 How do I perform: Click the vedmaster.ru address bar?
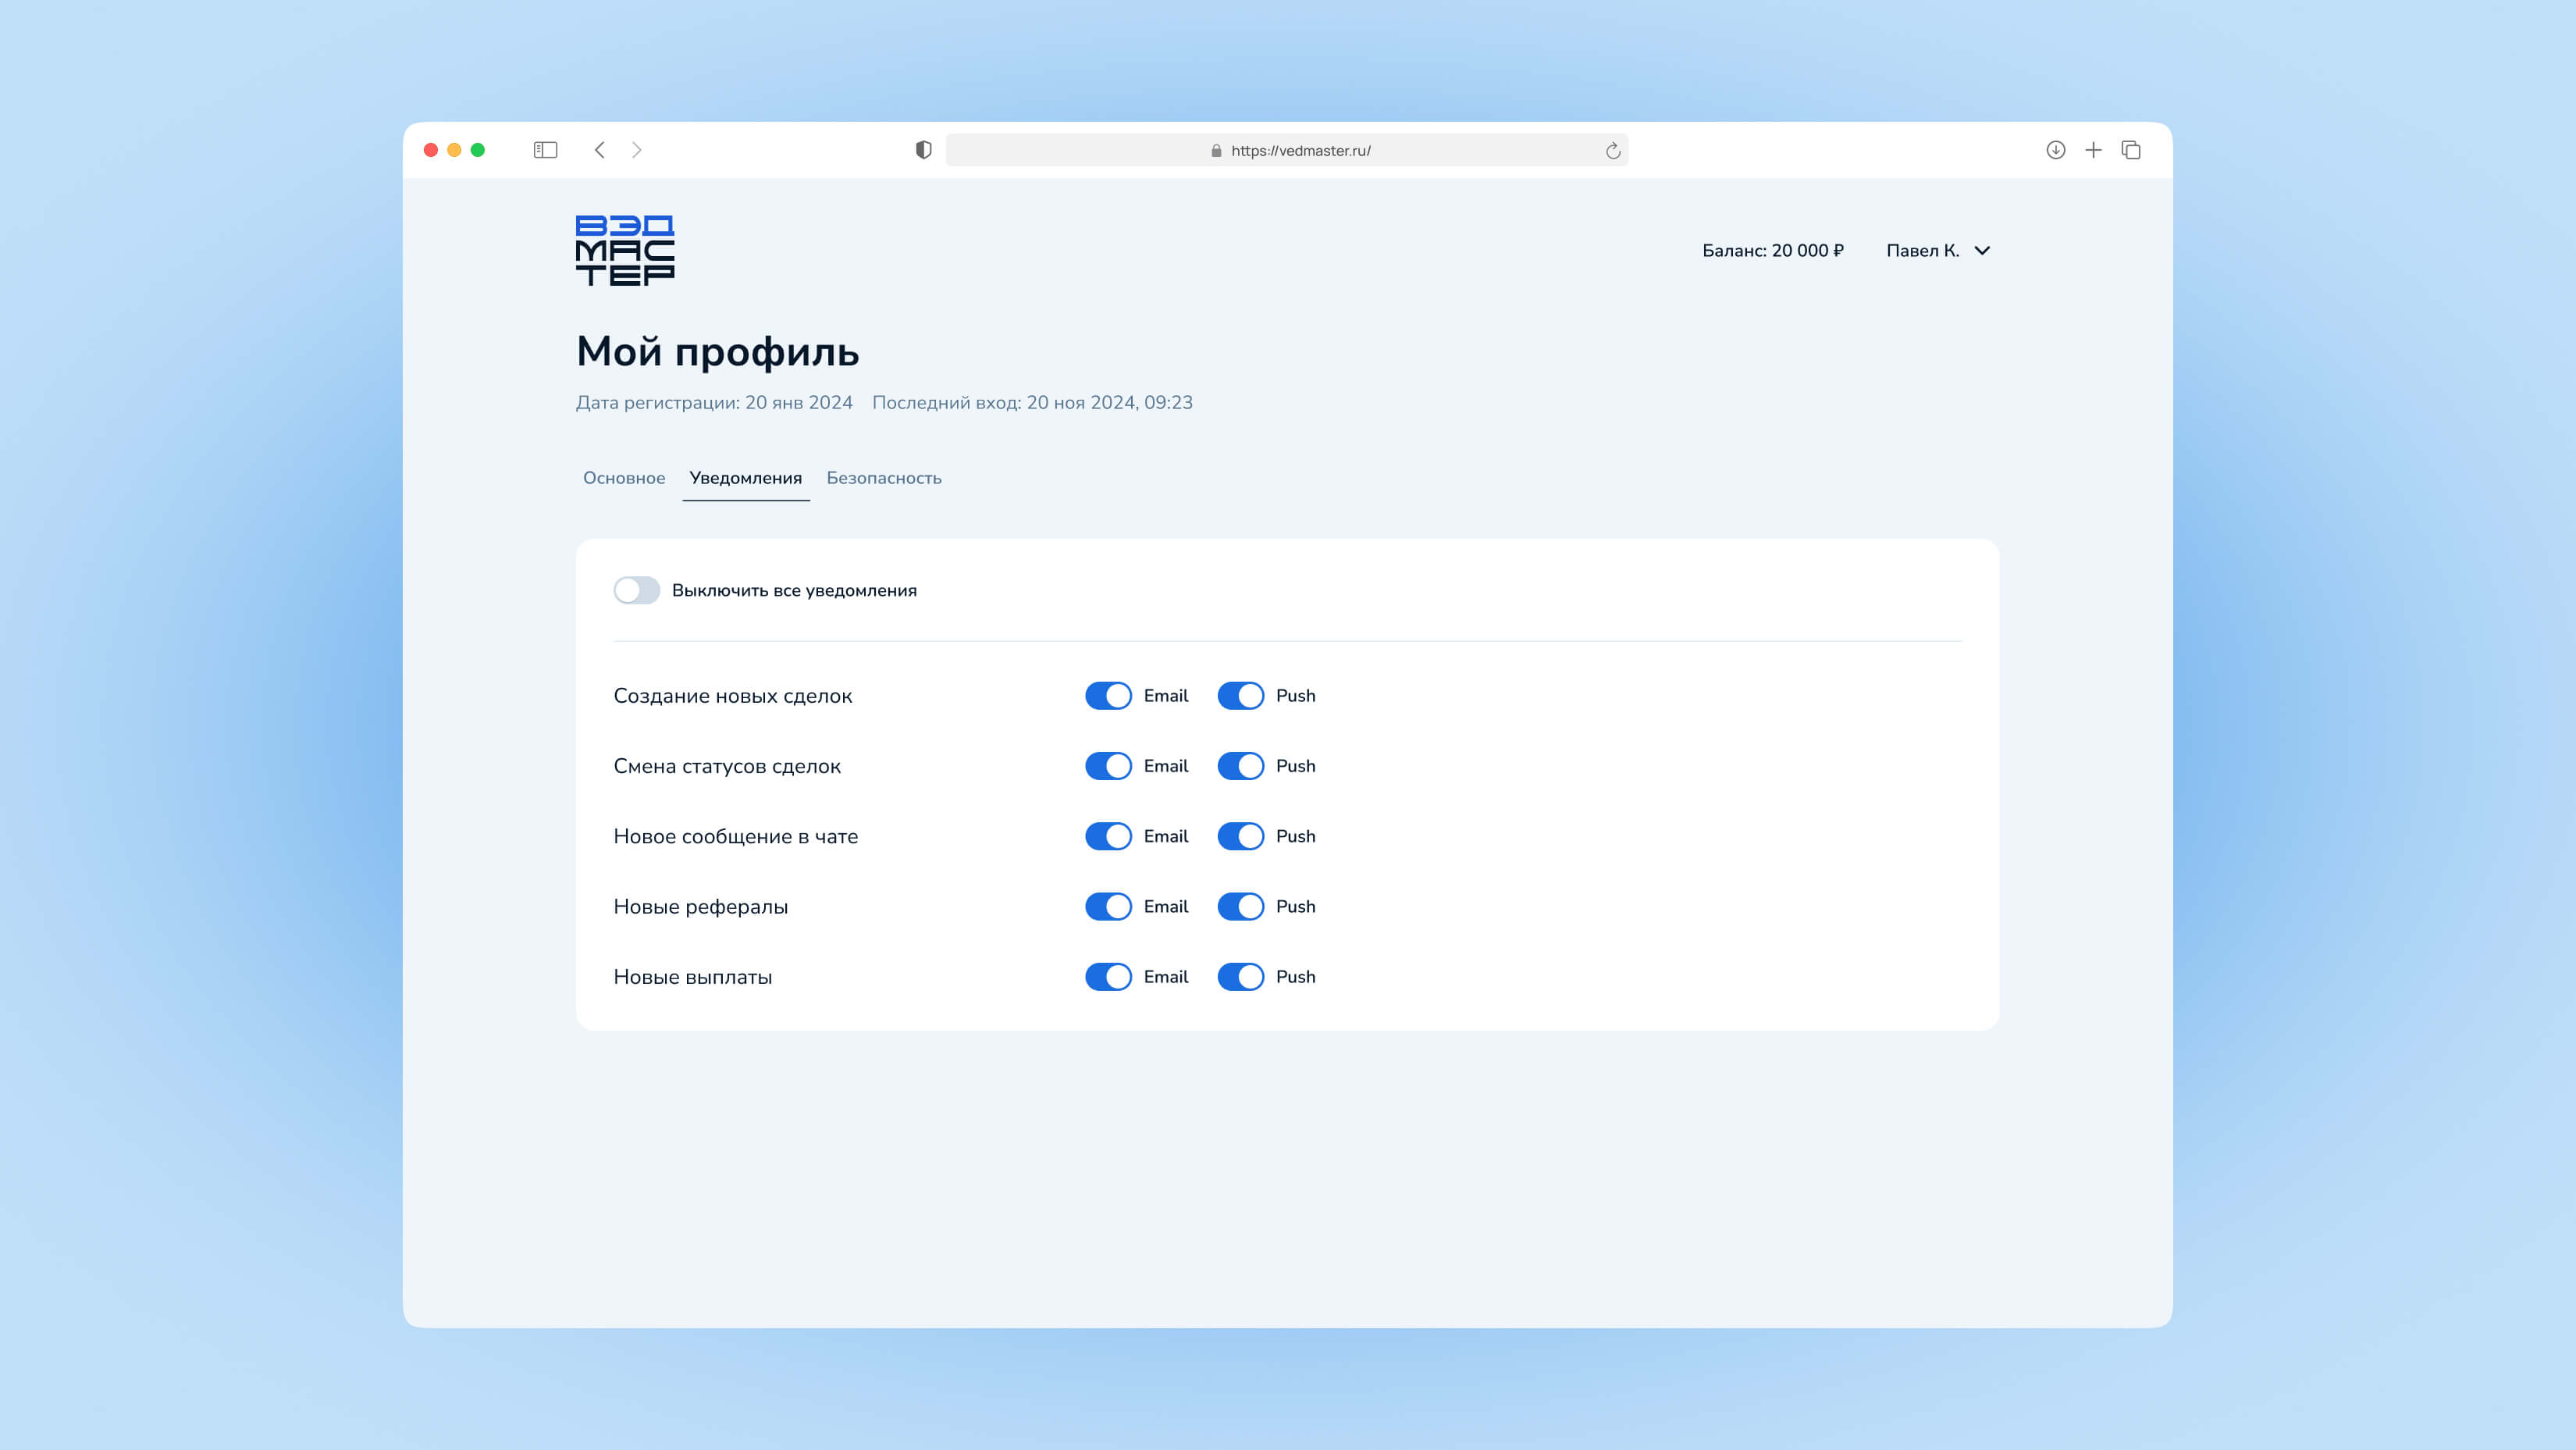1300,151
